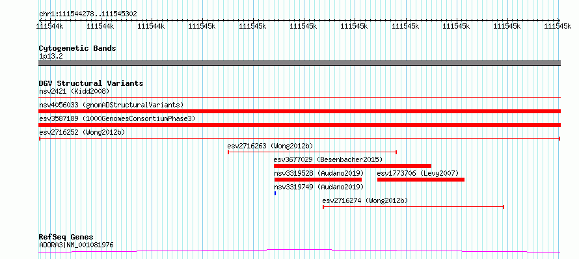
Task: Click the red esv3677029 variant bar
Action: click(x=352, y=166)
